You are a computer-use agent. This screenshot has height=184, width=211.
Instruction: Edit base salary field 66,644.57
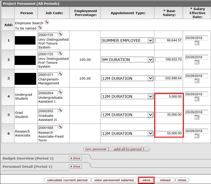[168, 40]
